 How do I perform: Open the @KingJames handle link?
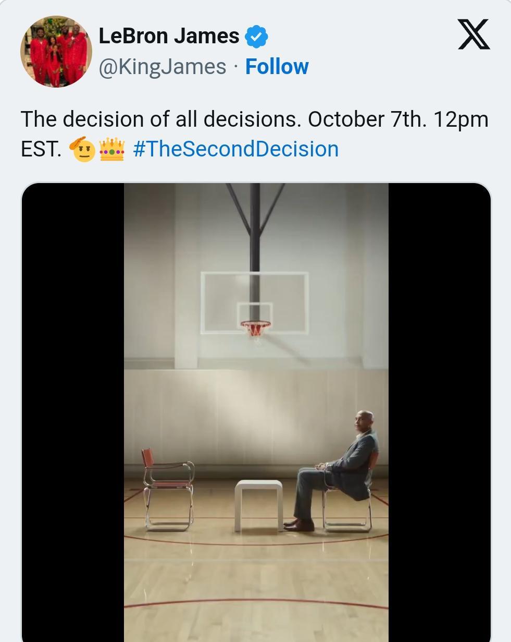pyautogui.click(x=163, y=67)
